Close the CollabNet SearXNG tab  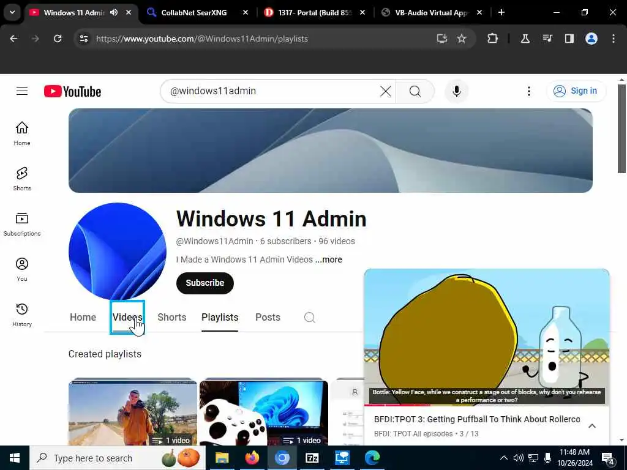246,12
